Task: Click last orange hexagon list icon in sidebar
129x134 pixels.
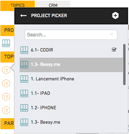Action: (6, 110)
